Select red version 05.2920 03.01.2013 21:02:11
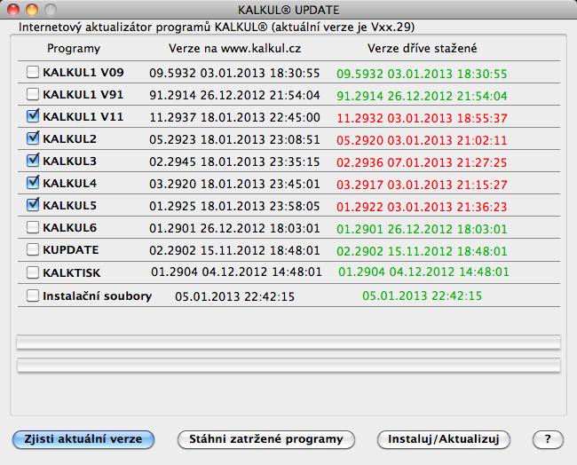Viewport: 577px width, 465px height. point(422,140)
